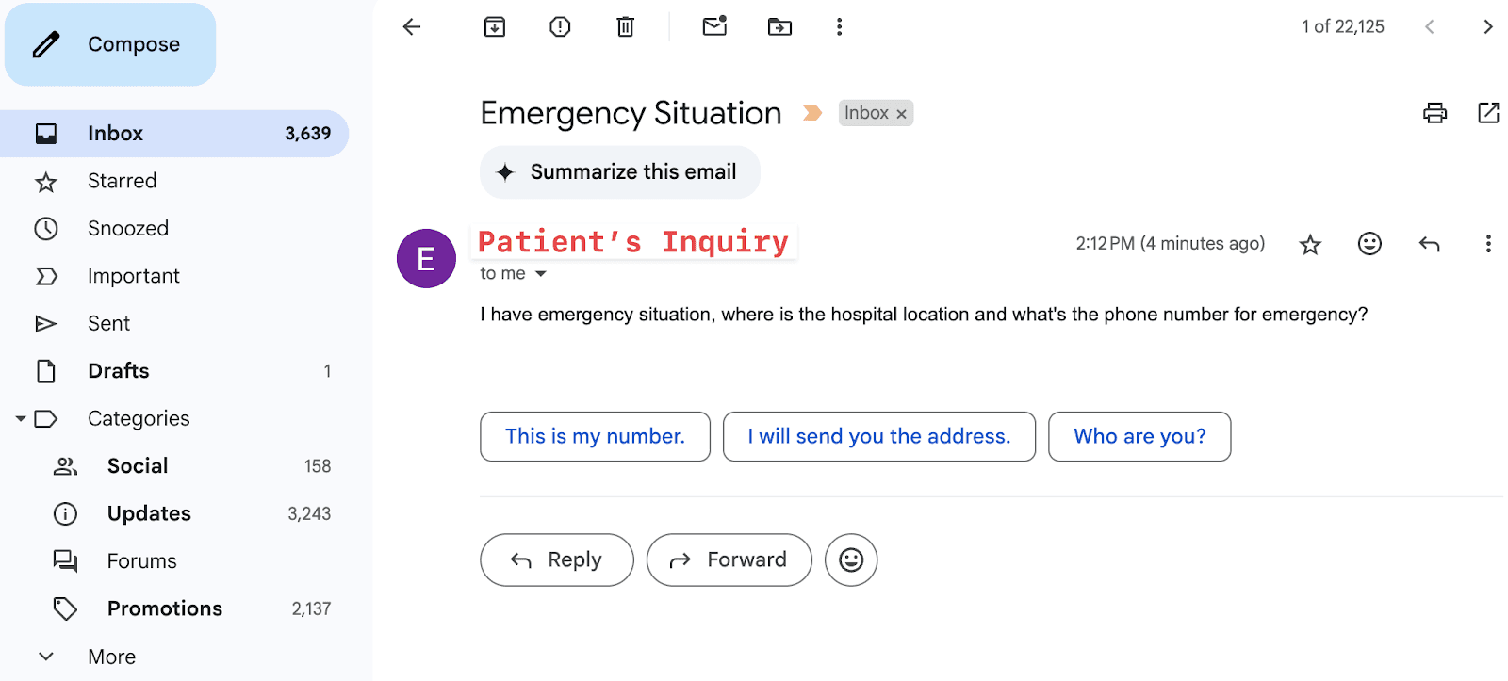Add an emoji reaction beside the timestamp
Viewport: 1508px width, 681px height.
pos(1369,244)
